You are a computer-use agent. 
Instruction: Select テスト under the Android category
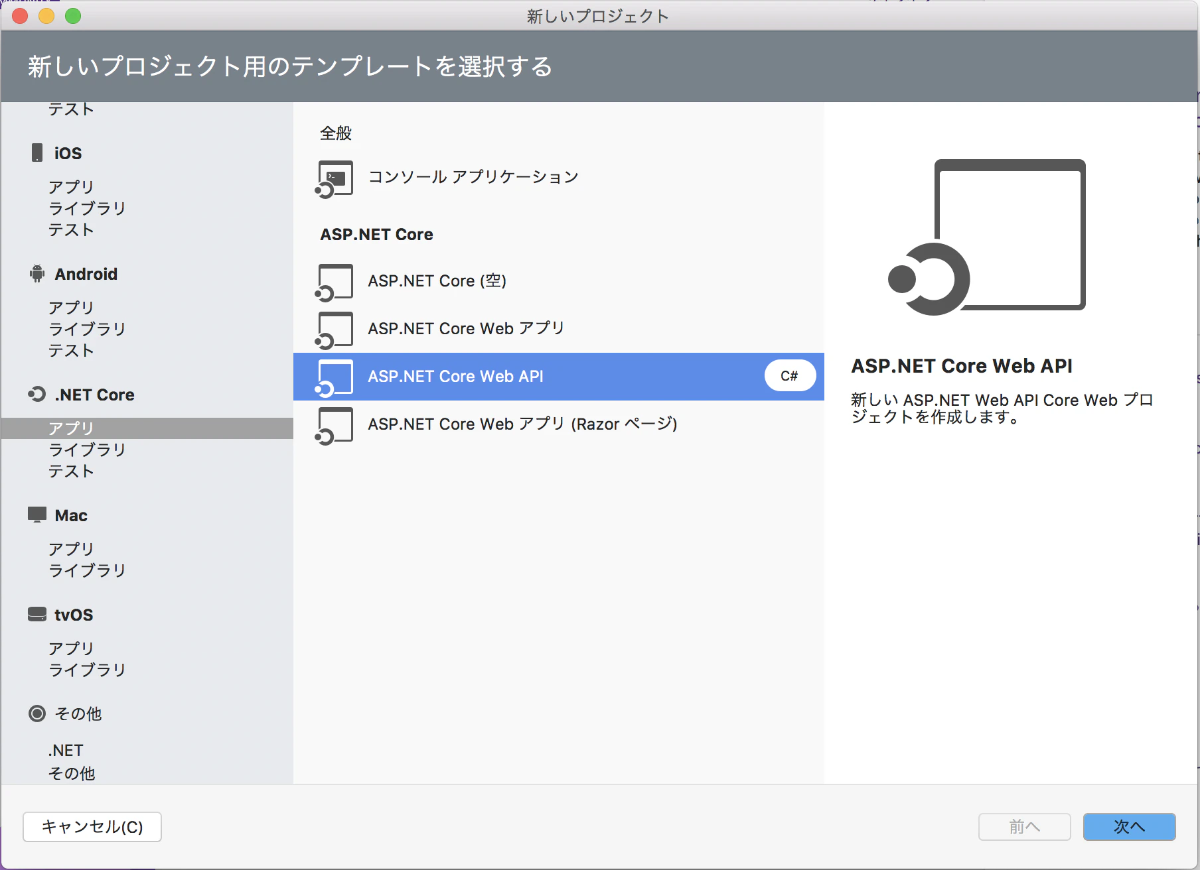[71, 350]
